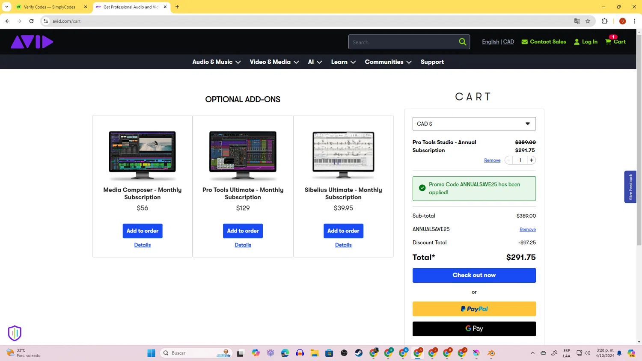Close the SimplyCodes tab

[86, 7]
